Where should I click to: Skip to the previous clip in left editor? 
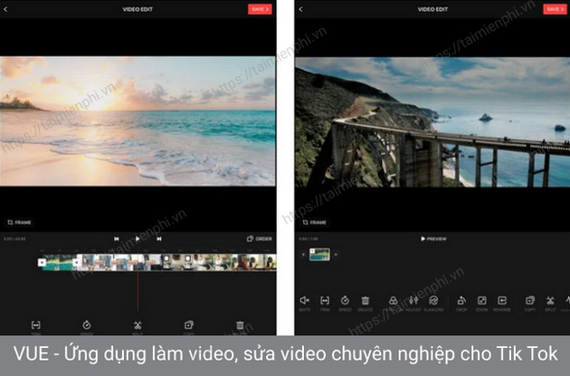(117, 239)
